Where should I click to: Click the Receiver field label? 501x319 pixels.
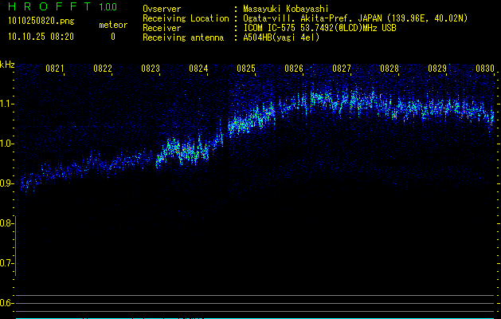click(x=162, y=28)
